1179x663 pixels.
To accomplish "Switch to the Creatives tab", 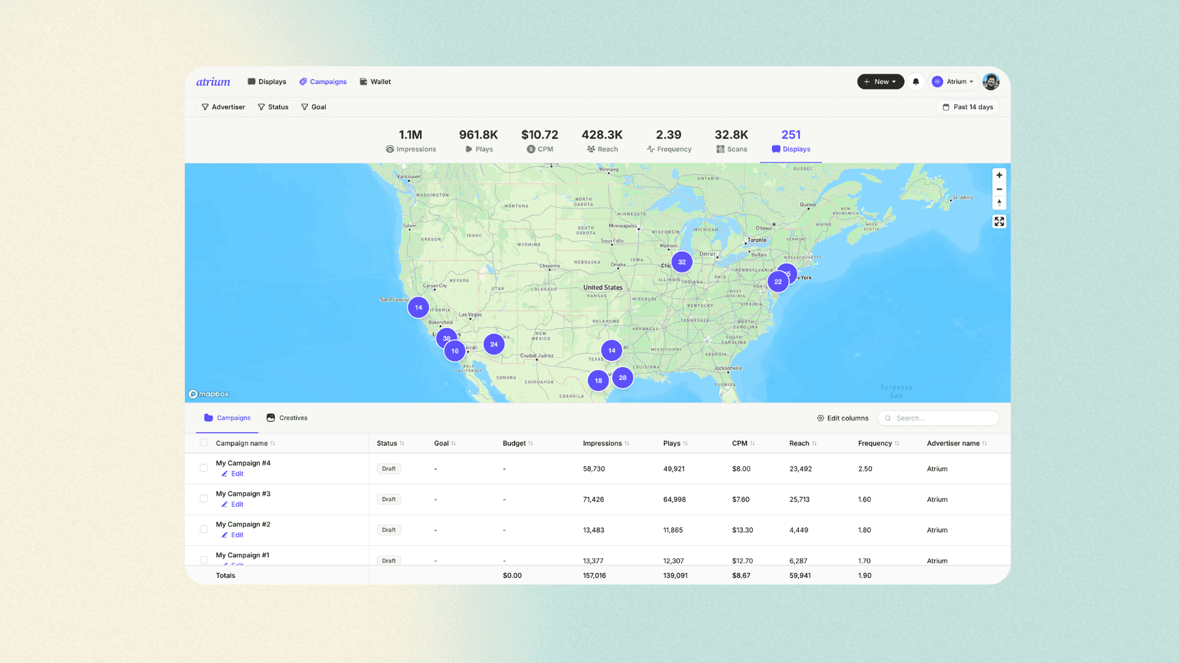I will pos(287,418).
